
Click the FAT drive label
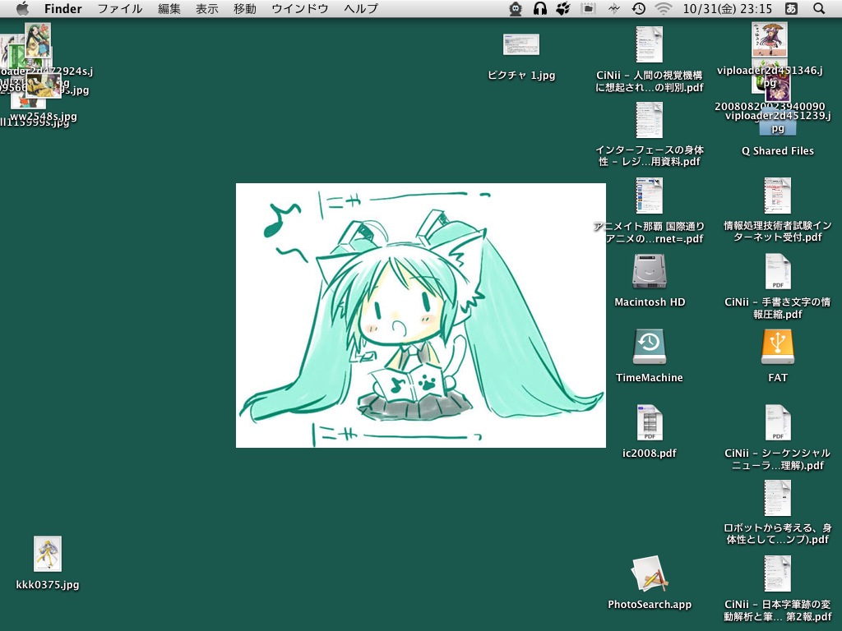coord(778,378)
